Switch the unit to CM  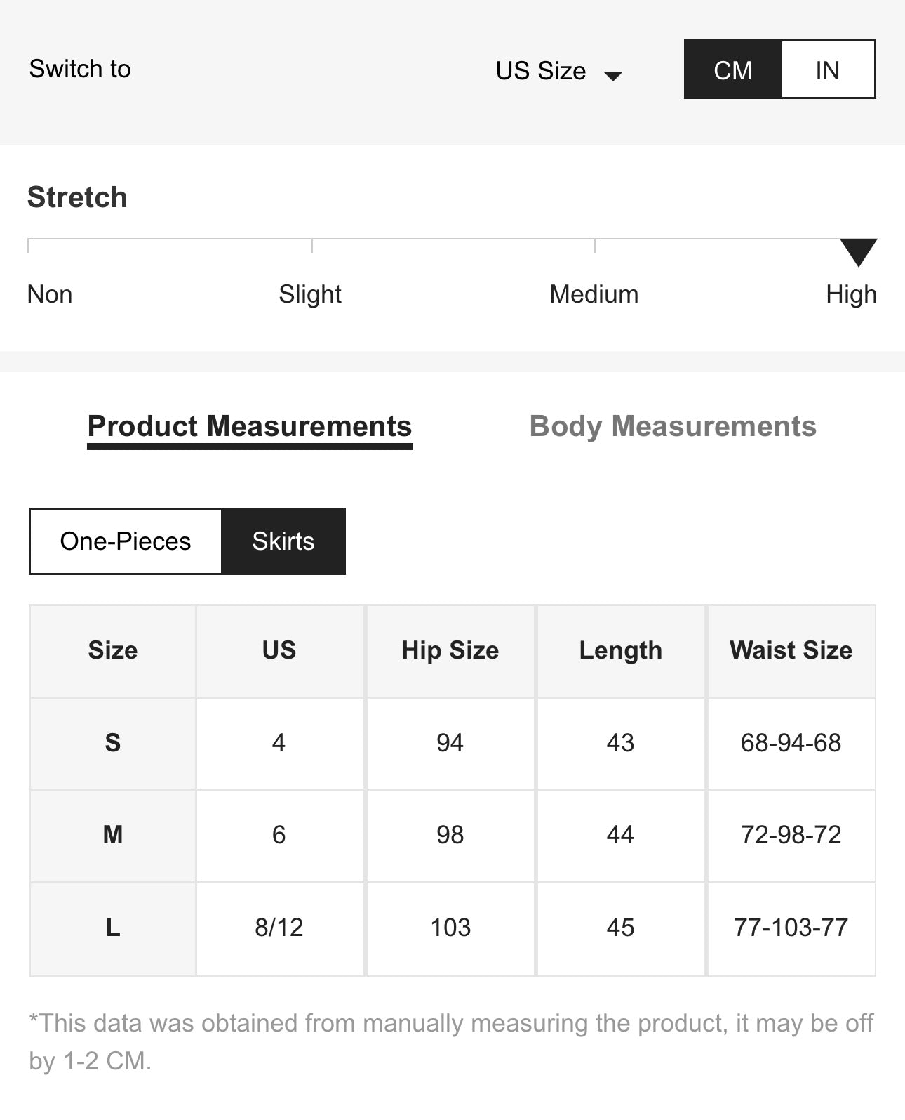pyautogui.click(x=732, y=70)
